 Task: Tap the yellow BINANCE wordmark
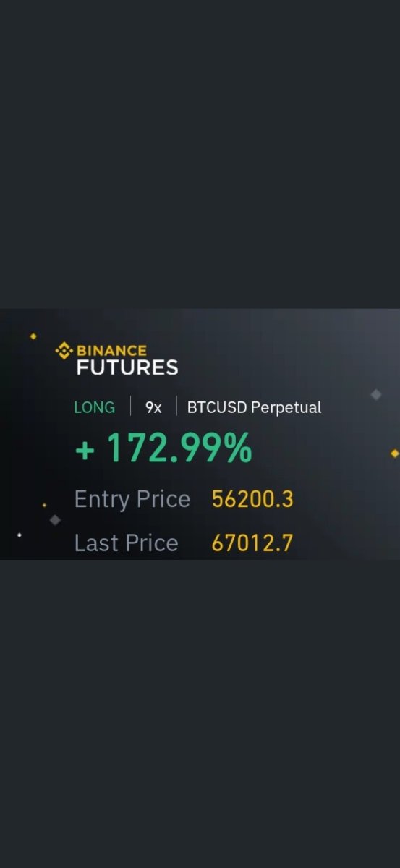pyautogui.click(x=111, y=351)
